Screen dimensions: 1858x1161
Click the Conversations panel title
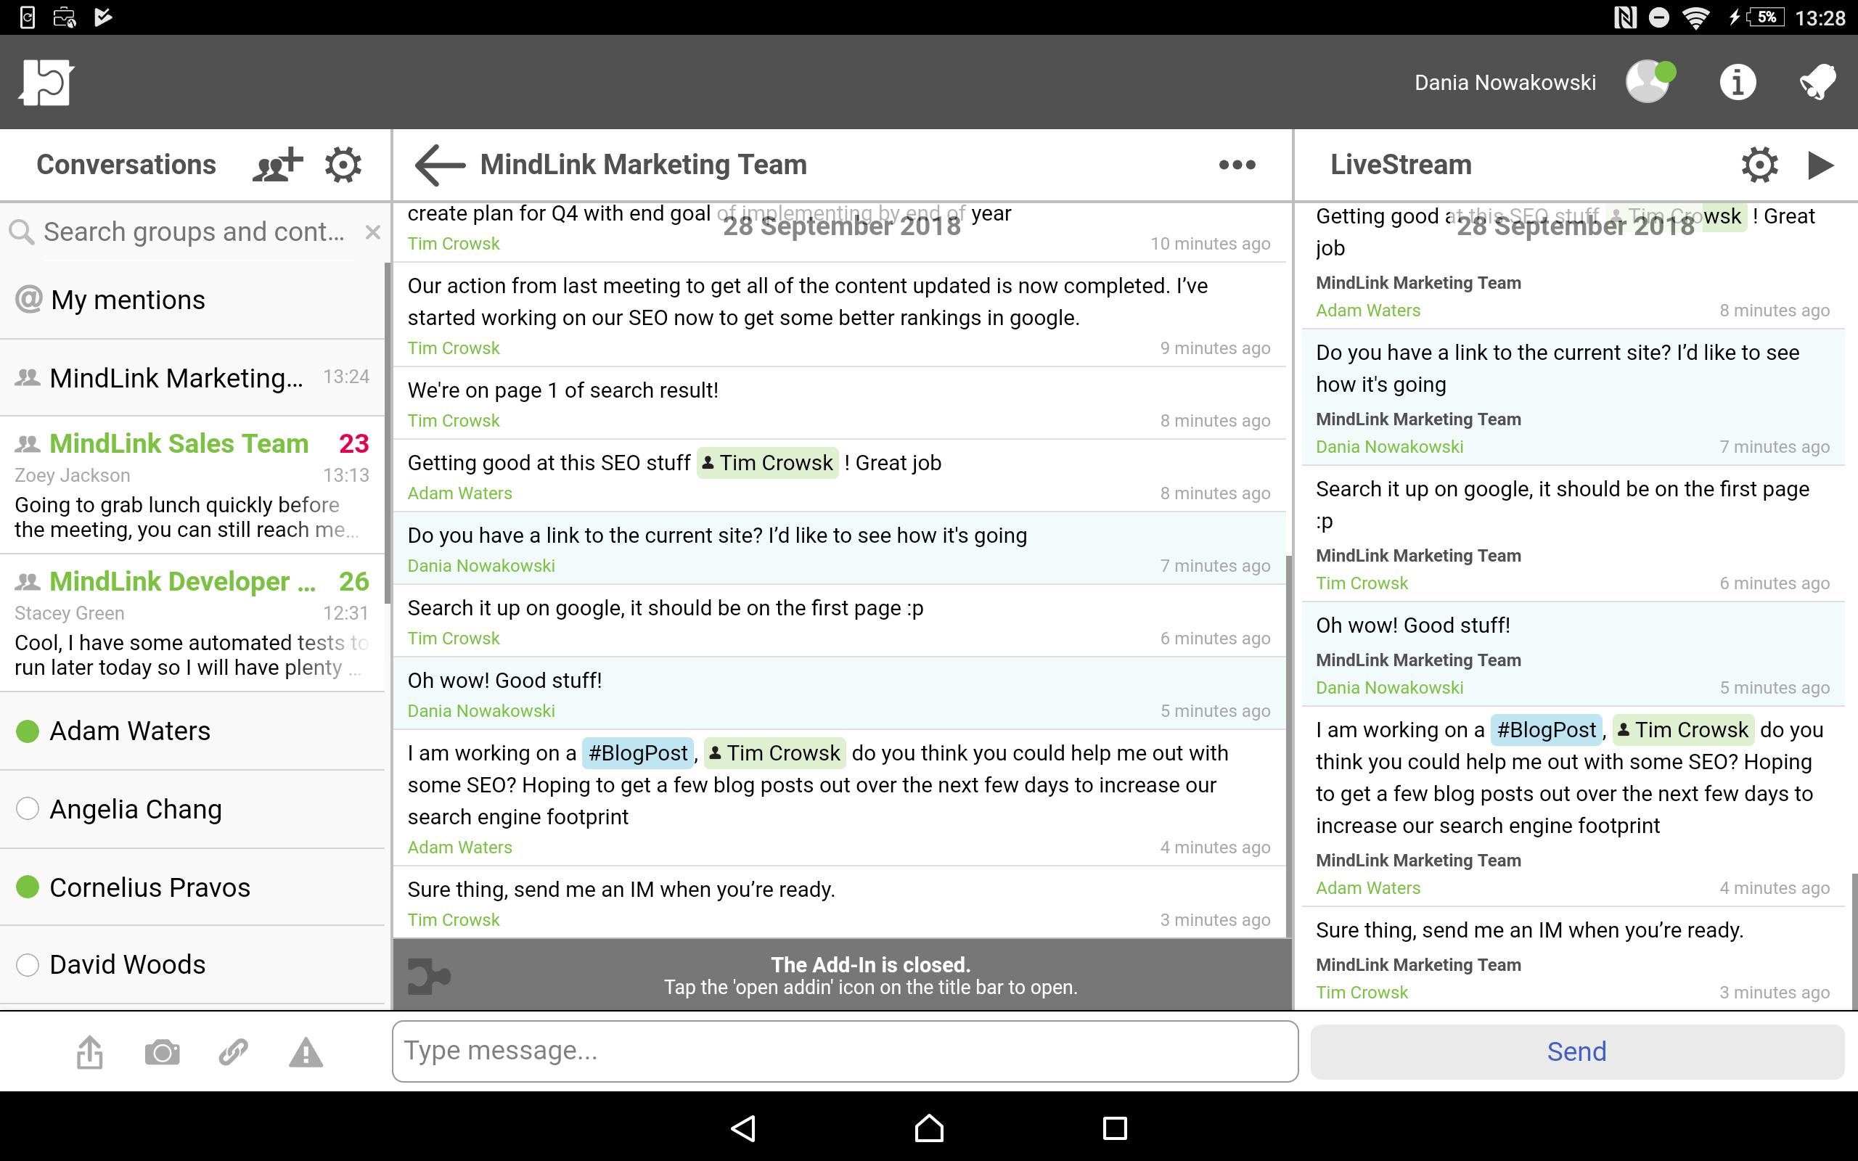(x=127, y=164)
